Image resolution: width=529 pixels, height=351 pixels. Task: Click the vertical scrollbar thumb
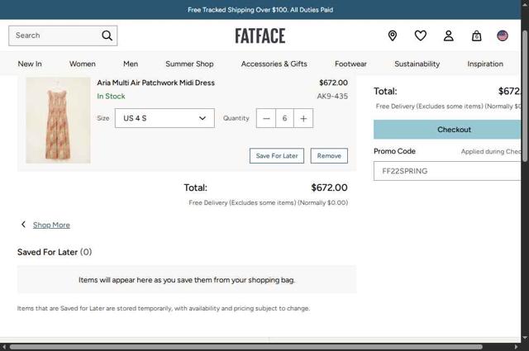[x=525, y=96]
